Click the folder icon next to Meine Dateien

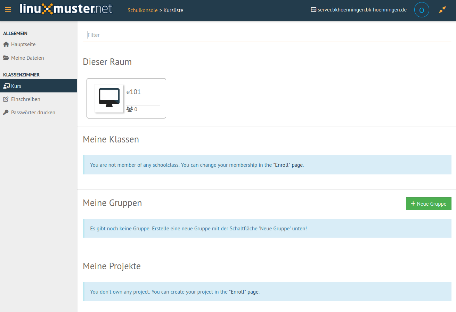[6, 58]
